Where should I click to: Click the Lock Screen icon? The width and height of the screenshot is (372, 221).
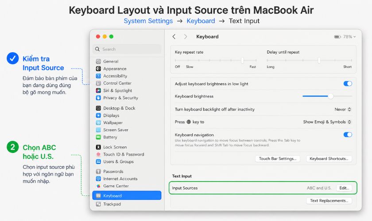(x=98, y=147)
